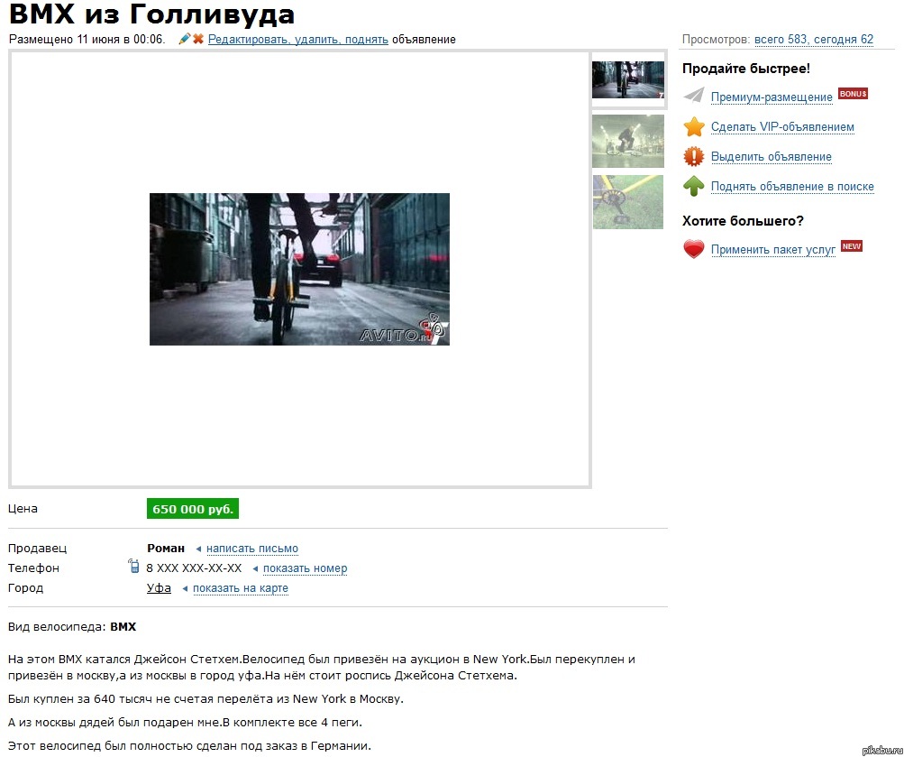The width and height of the screenshot is (904, 757).
Task: Click the masked phone '8 XXX XXX-XX-XX'
Action: 194,568
